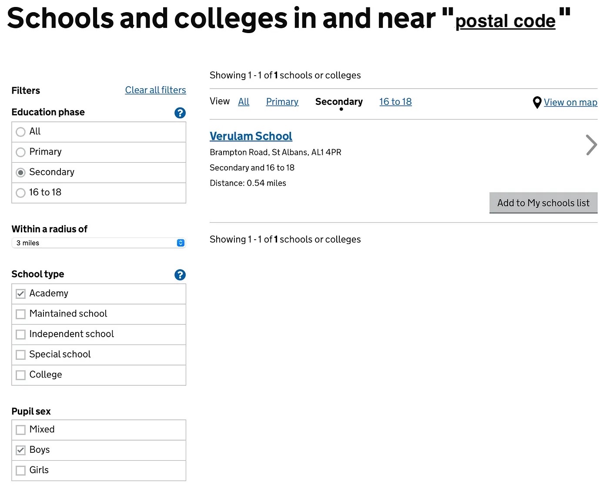
Task: Select the Primary education phase radio button
Action: point(20,152)
